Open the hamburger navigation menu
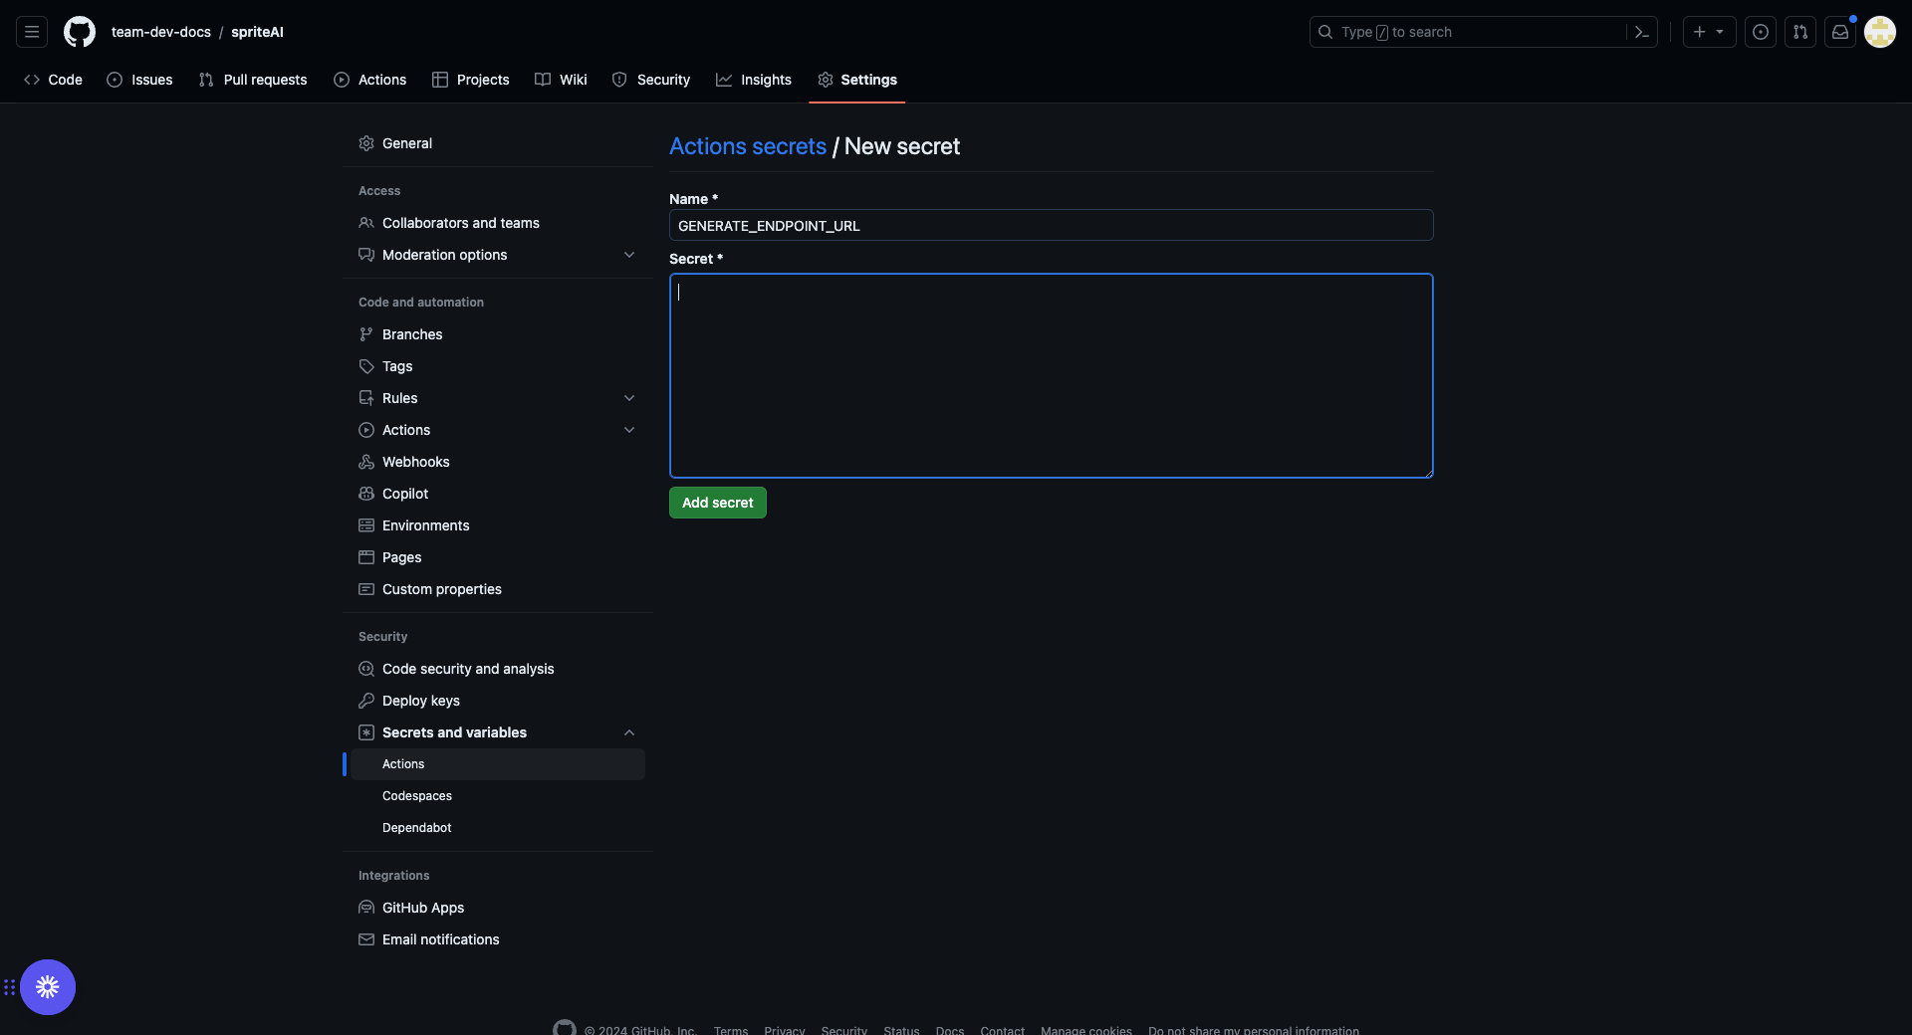Screen dimensions: 1912x1035 coord(32,32)
